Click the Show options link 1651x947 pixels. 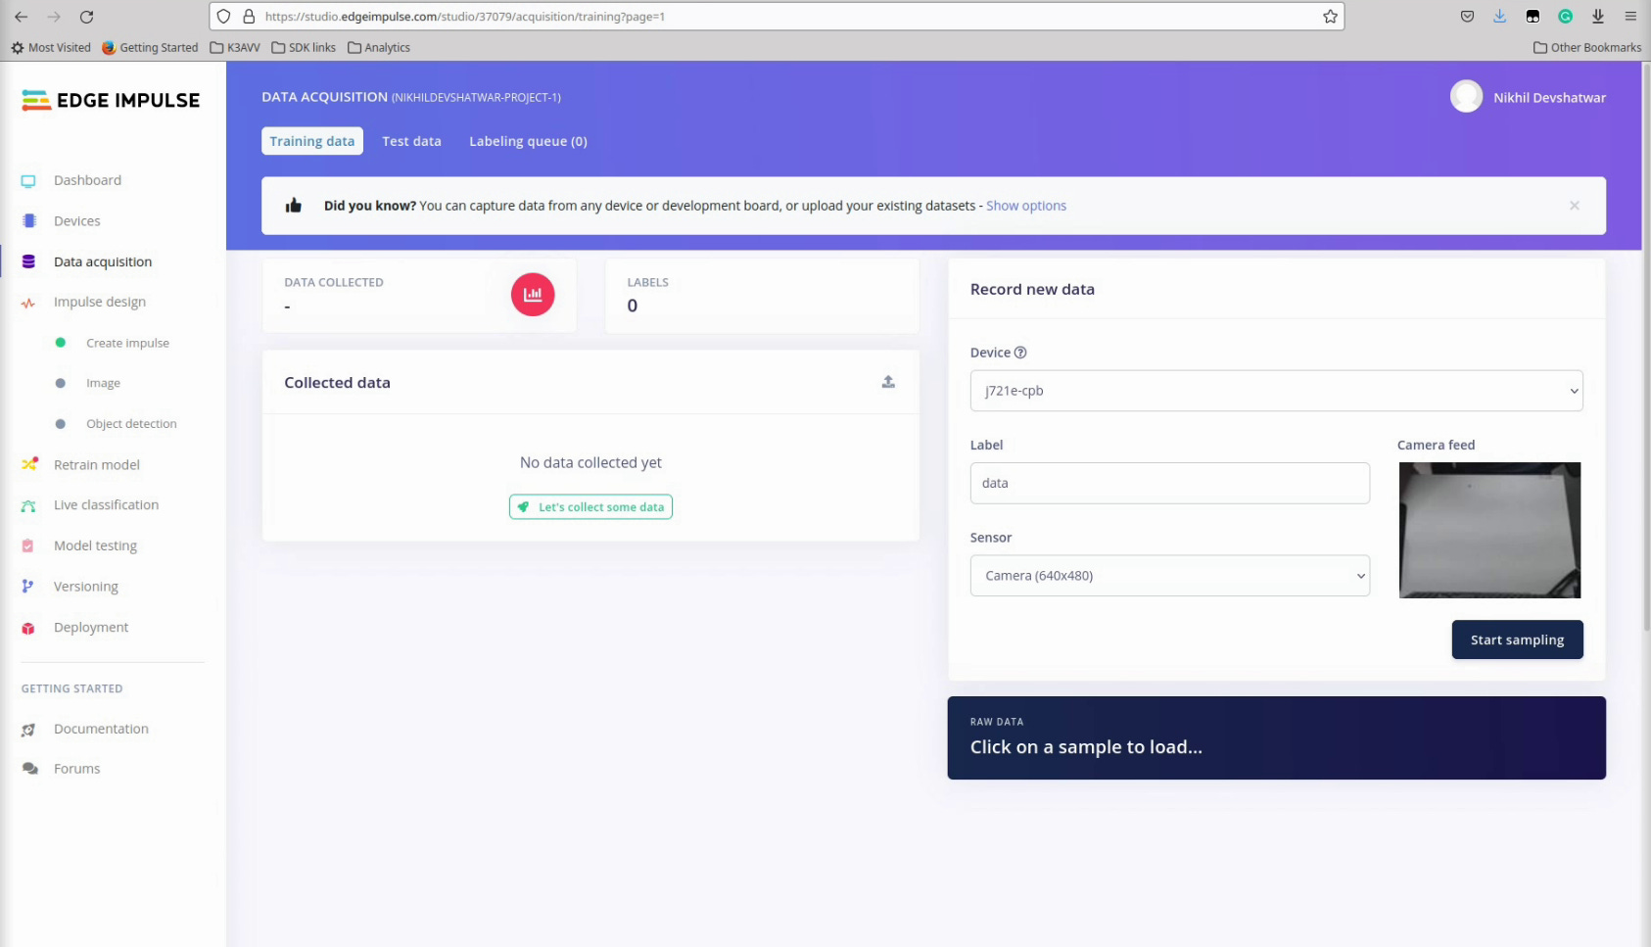[1026, 206]
